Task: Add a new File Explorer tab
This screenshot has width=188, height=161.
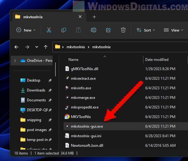Action: tap(94, 17)
